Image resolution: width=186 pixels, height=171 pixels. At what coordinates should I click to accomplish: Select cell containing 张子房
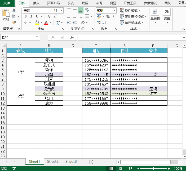point(49,93)
